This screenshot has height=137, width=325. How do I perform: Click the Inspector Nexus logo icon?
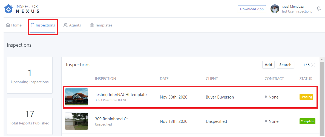click(9, 9)
